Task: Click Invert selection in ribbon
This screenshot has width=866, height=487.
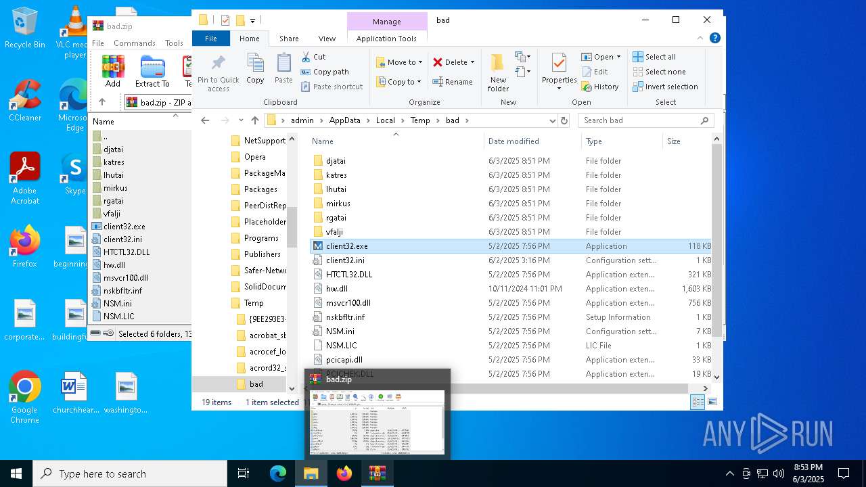Action: (x=665, y=87)
